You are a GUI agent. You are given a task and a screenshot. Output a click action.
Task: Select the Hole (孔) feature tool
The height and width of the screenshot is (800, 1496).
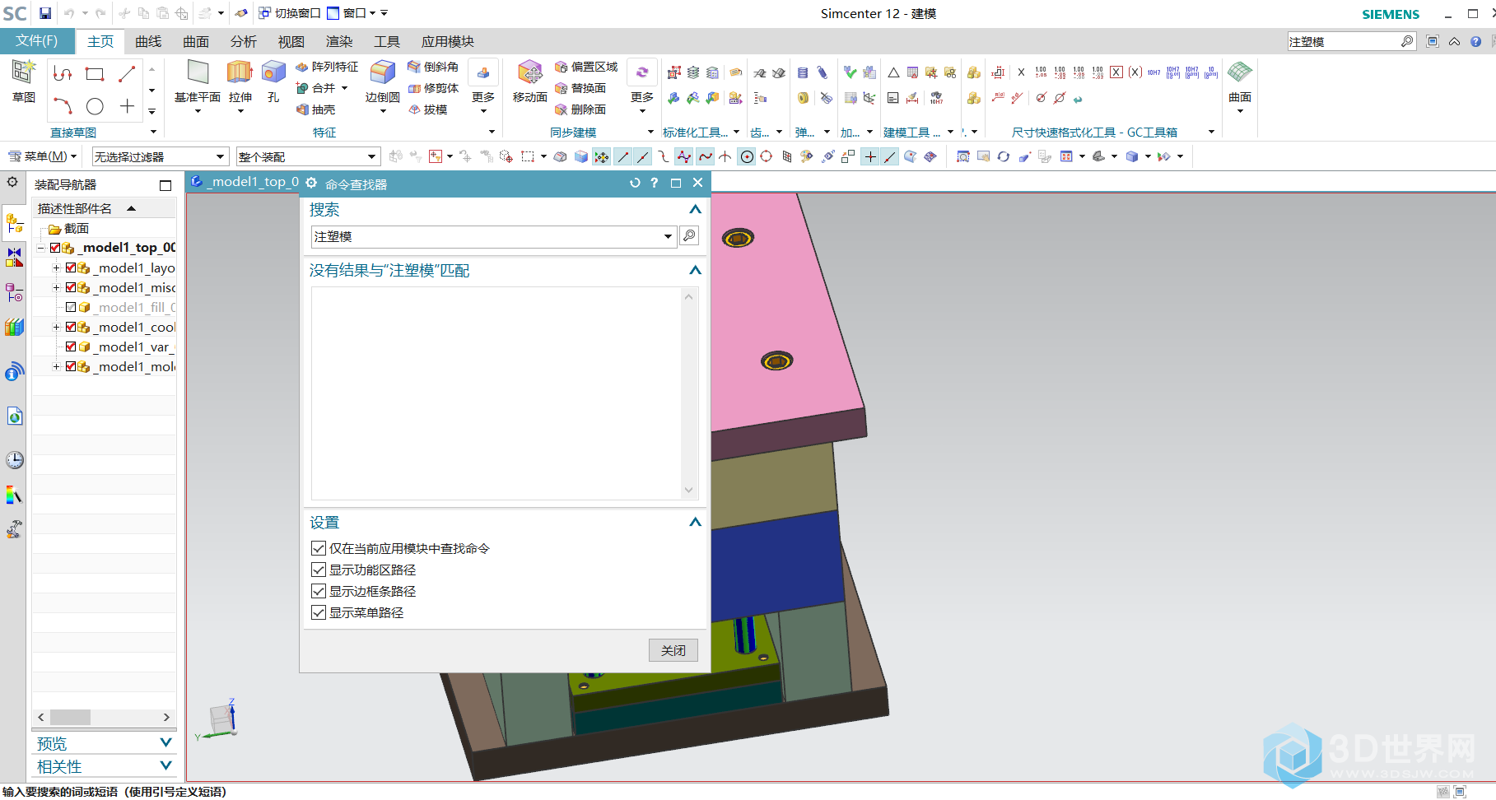[x=273, y=81]
